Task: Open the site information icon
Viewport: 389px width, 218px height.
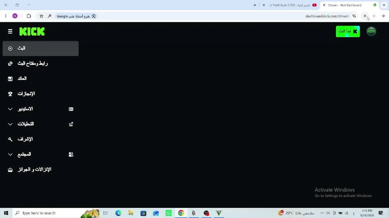Action: pyautogui.click(x=354, y=16)
